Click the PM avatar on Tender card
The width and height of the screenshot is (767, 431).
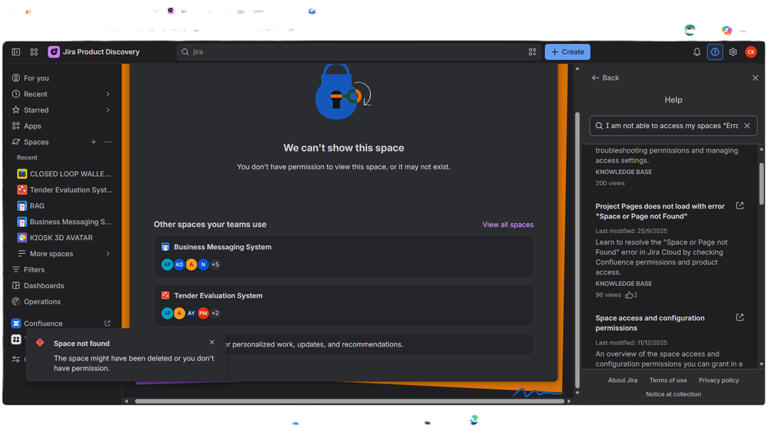[x=203, y=313]
